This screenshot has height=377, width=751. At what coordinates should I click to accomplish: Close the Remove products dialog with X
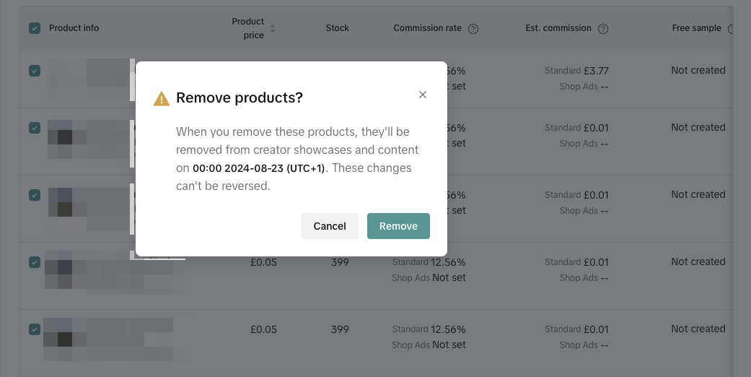pos(423,95)
